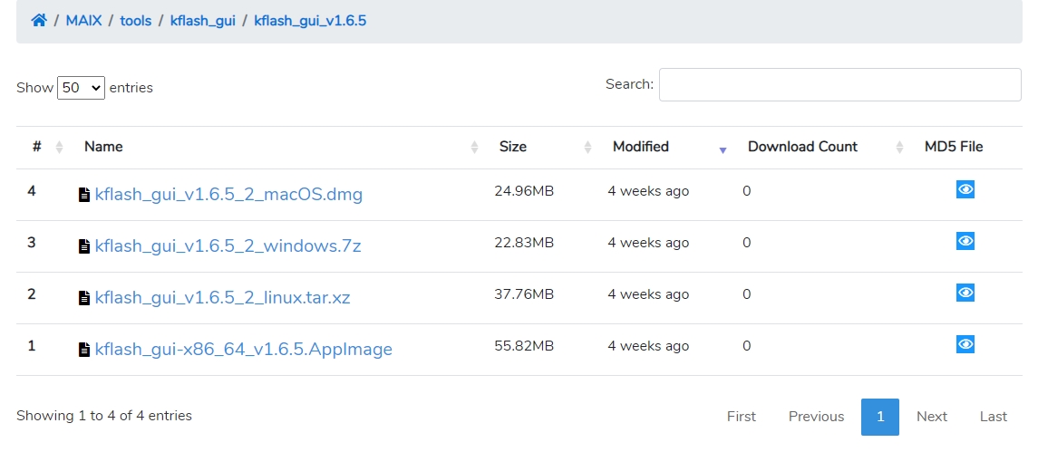1038x452 pixels.
Task: Sort the table by Name column
Action: point(103,147)
